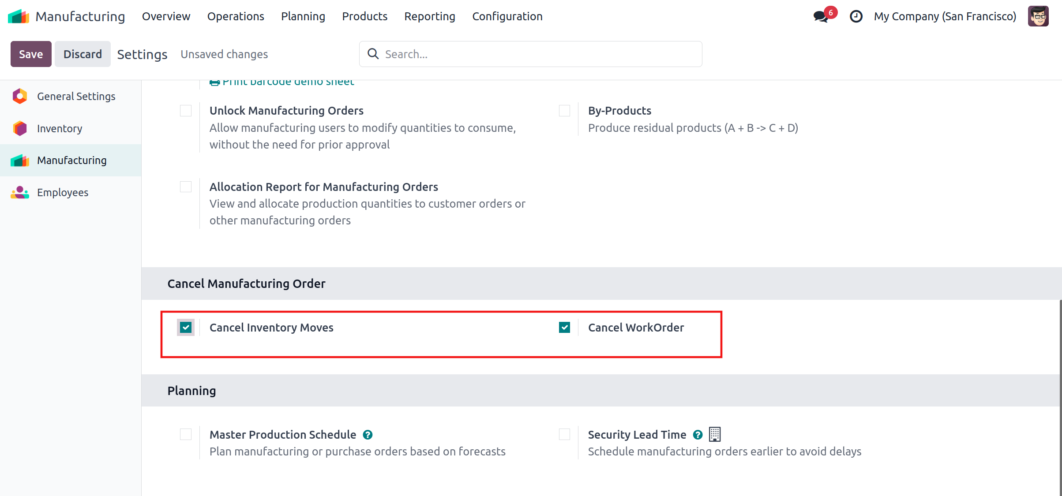Open the Operations menu dropdown
1062x496 pixels.
tap(236, 16)
